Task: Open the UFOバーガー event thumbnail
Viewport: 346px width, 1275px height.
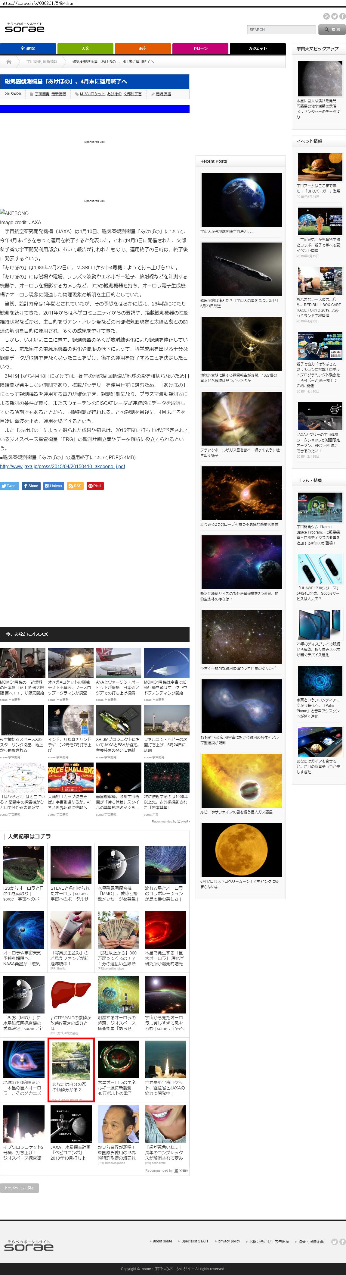Action: [320, 167]
